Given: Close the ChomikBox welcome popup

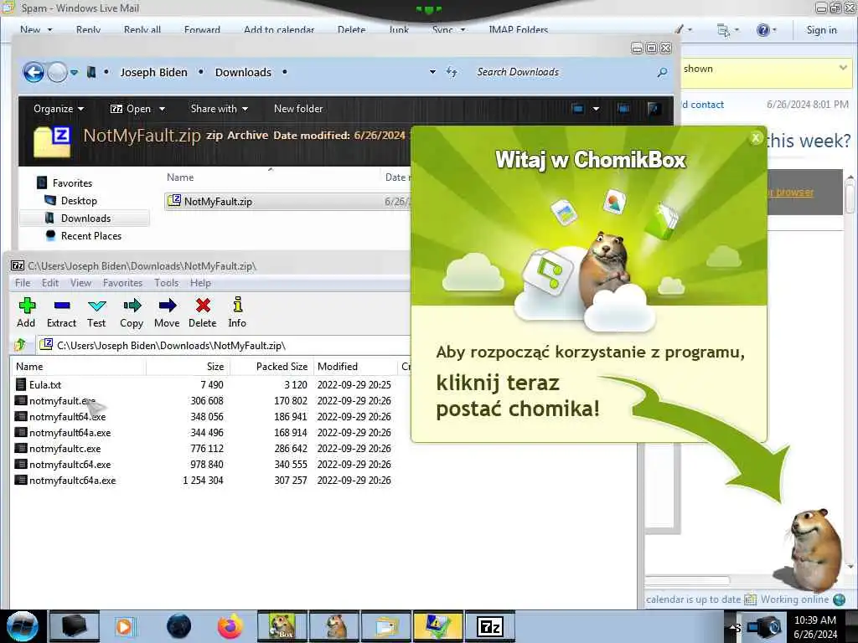Looking at the screenshot, I should pos(756,138).
